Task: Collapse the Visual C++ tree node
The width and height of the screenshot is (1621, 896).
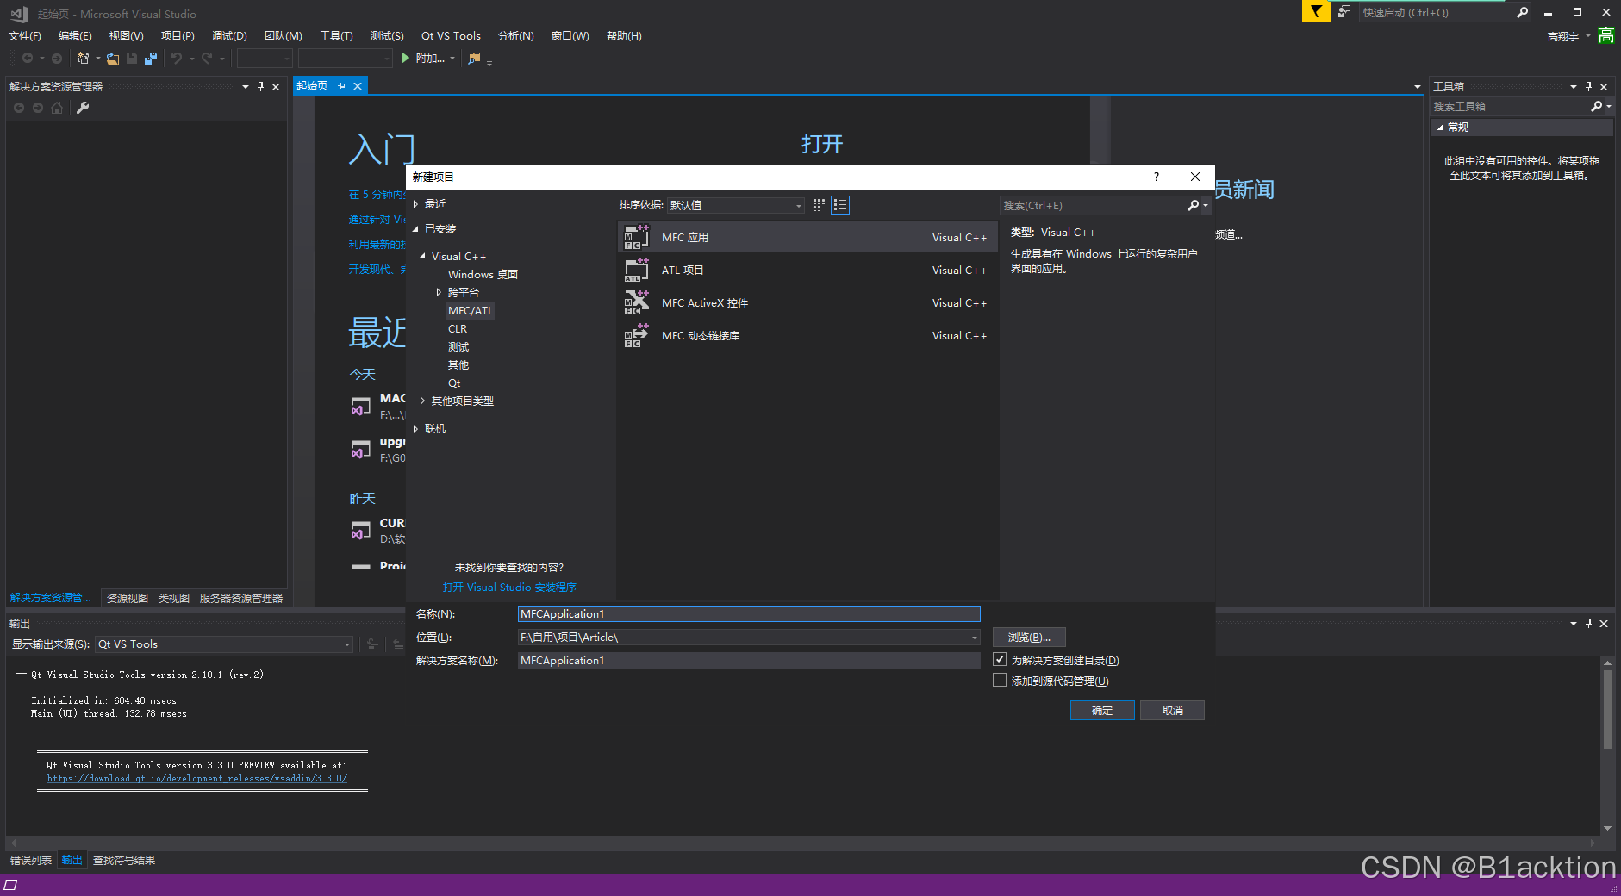Action: point(422,256)
